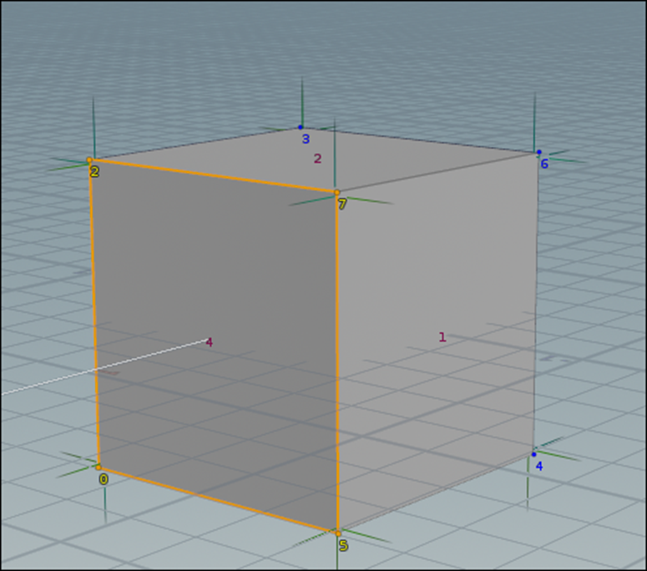
Task: Click purple primitive number 2 on the top face
Action: (x=317, y=159)
